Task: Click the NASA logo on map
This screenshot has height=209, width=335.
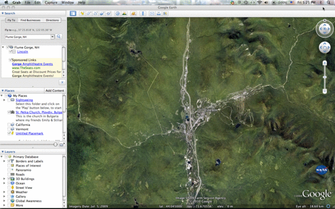Action: 322,170
